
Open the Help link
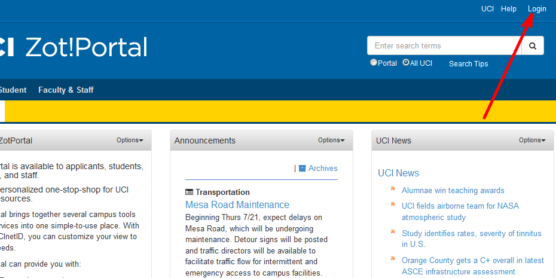pos(509,9)
